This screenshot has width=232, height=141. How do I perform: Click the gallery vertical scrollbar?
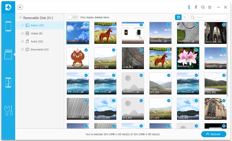pyautogui.click(x=228, y=59)
